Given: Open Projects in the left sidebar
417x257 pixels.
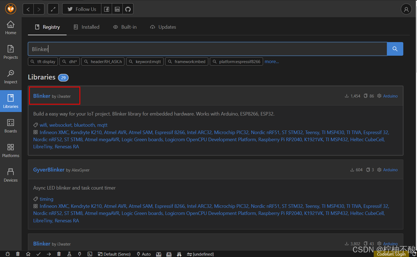Looking at the screenshot, I should coord(11,52).
